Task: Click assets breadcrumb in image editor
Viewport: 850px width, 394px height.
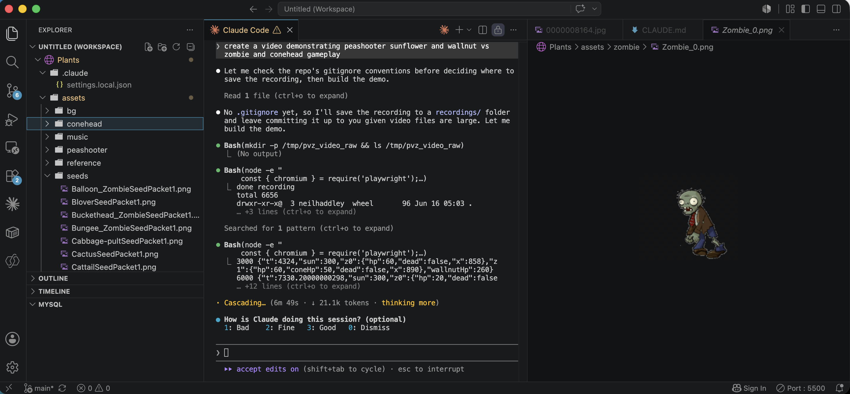Action: click(x=592, y=47)
